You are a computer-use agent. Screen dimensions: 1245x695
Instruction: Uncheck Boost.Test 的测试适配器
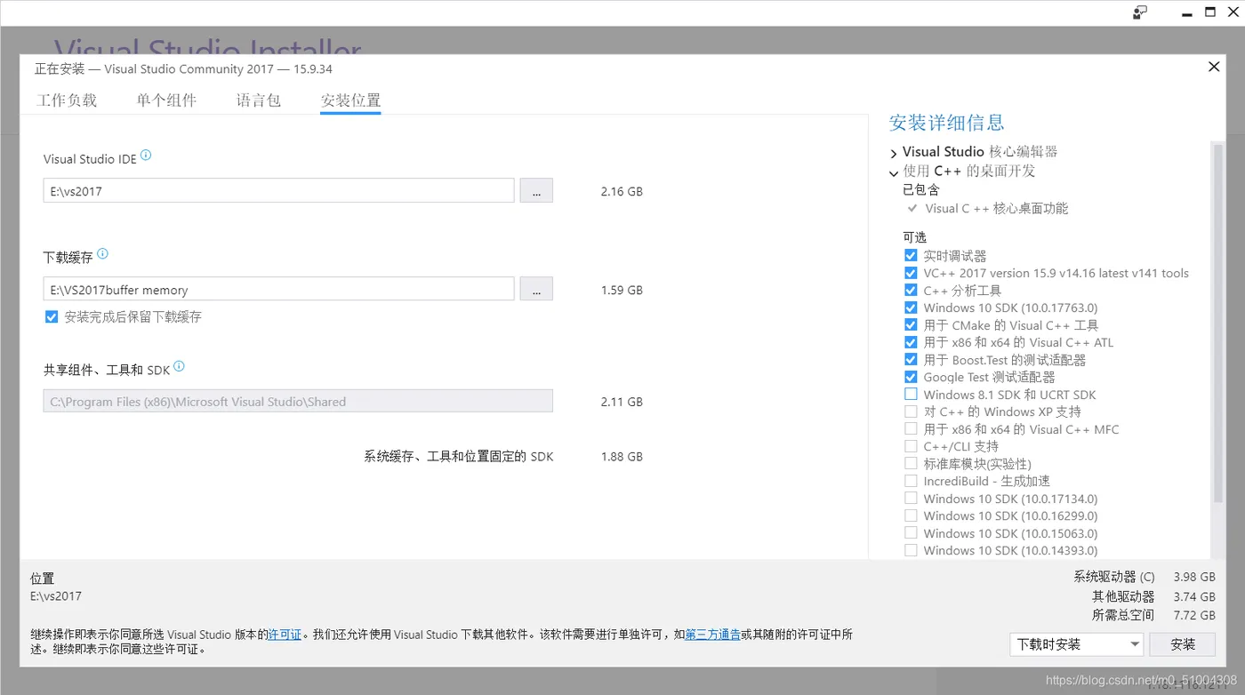coord(911,360)
